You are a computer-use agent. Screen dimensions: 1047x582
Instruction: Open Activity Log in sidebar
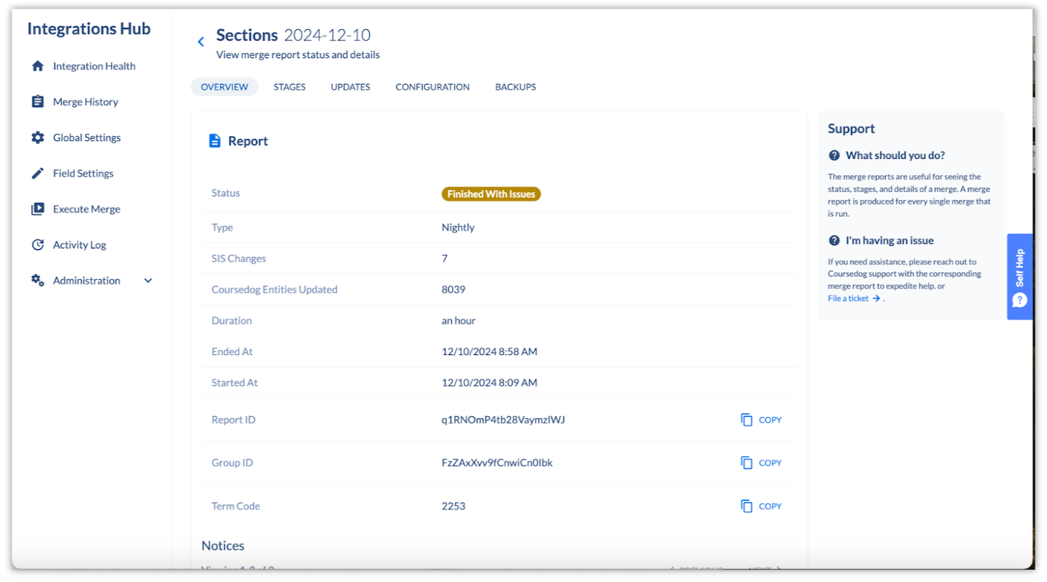[x=79, y=245]
